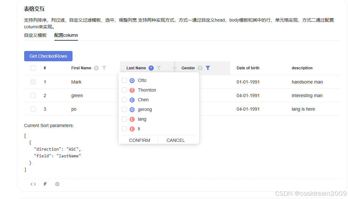This screenshot has height=199, width=348.
Task: Open the code view via the <> icon
Action: (33, 184)
